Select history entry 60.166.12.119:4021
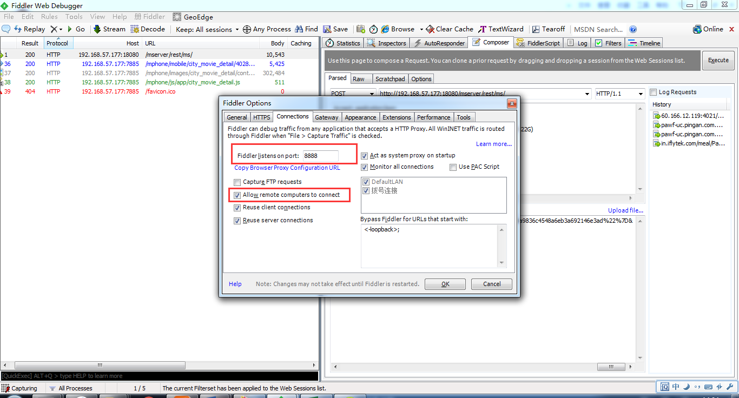Viewport: 739px width, 398px height. click(x=689, y=116)
